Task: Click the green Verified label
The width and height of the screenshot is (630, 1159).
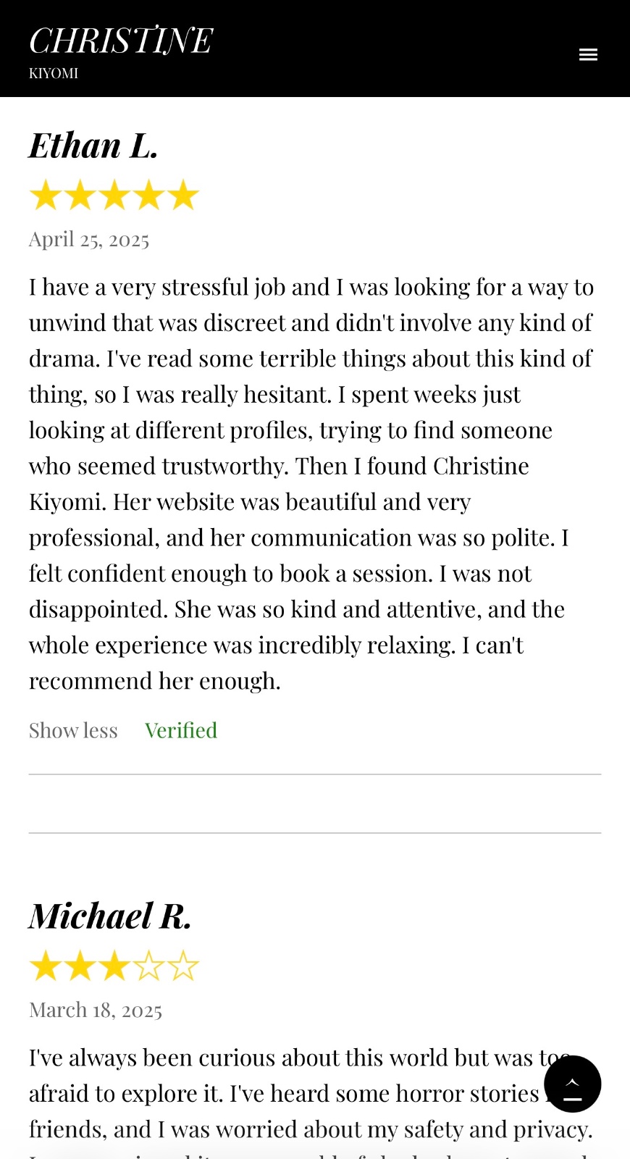Action: (x=181, y=730)
